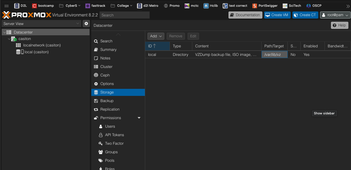Click the Create CT button
Viewport: 351px width, 170px height.
point(305,15)
